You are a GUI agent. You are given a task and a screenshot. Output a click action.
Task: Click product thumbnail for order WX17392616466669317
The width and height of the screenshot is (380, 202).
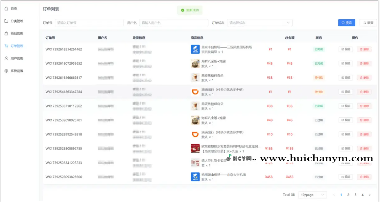(195, 78)
